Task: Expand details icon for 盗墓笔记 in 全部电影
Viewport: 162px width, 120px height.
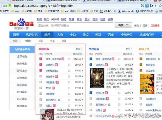Action: (69, 65)
